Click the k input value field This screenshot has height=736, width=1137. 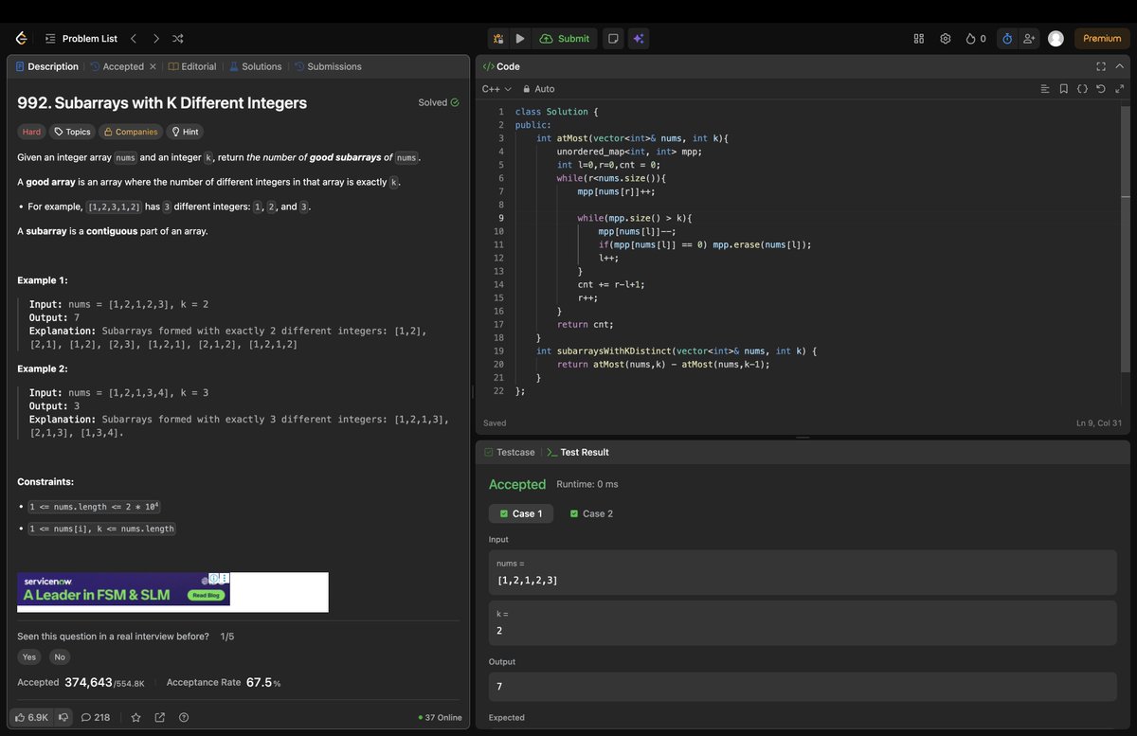pos(802,623)
